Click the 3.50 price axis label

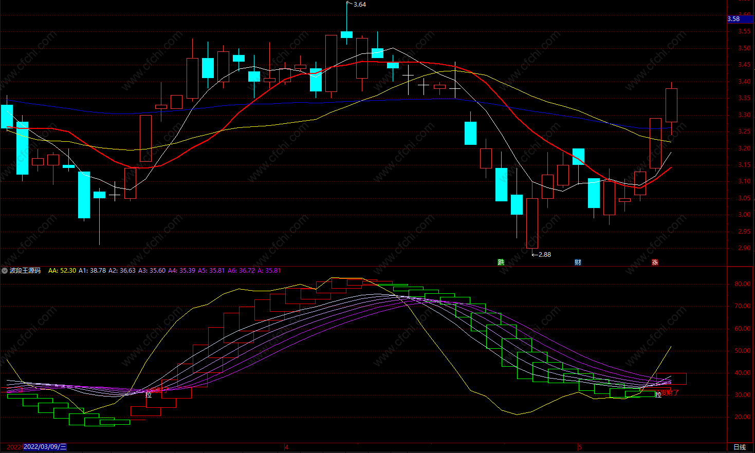[744, 48]
